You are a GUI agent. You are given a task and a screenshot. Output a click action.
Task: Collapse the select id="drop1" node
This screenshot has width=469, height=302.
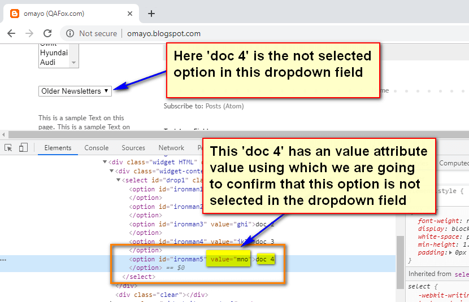click(118, 180)
